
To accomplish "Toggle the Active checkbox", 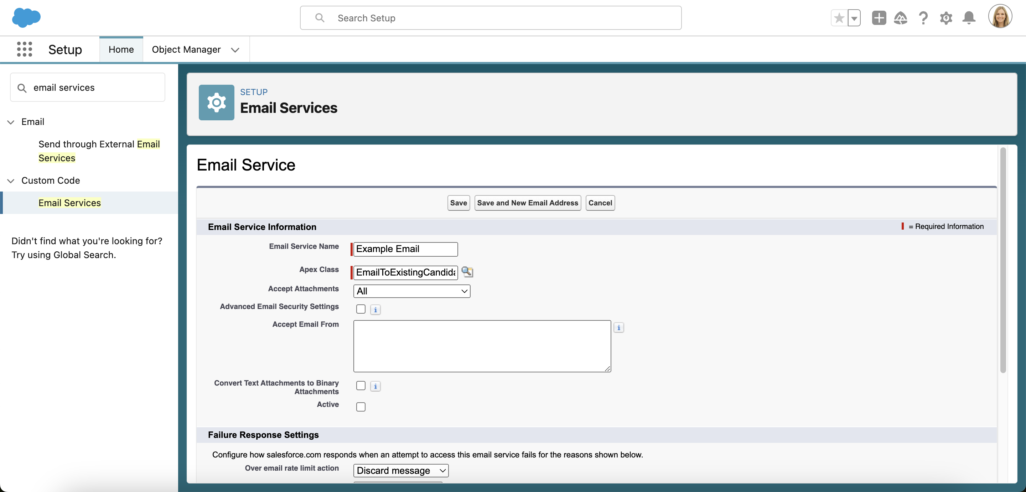I will [361, 405].
